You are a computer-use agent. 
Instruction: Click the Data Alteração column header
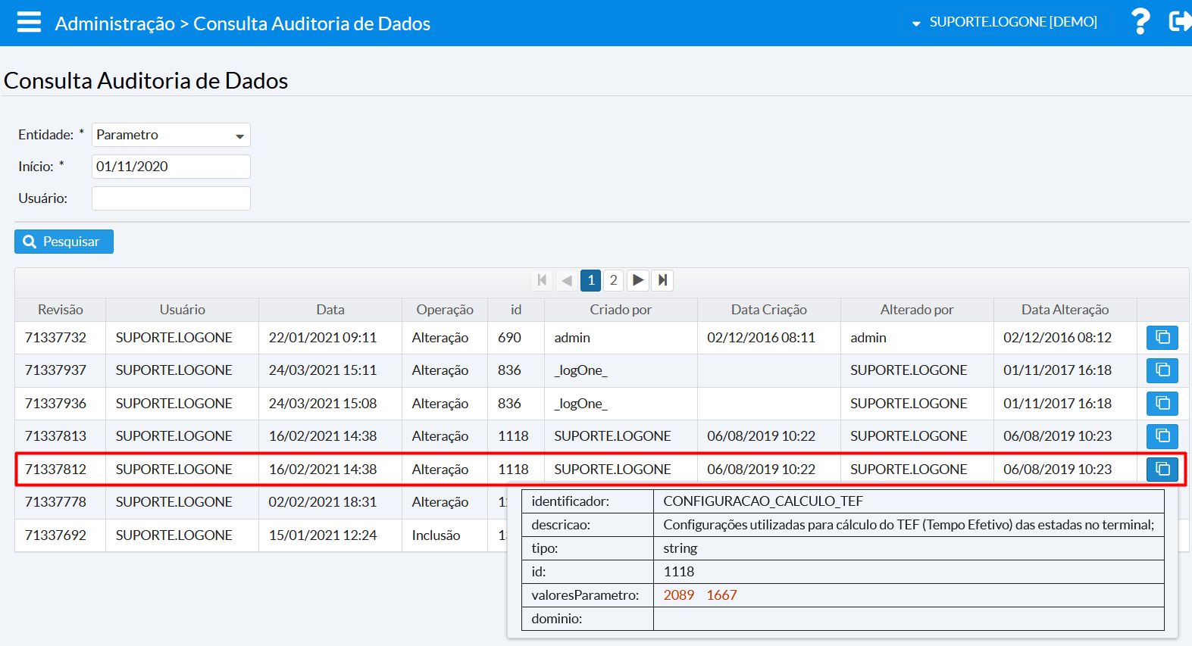tap(1064, 310)
